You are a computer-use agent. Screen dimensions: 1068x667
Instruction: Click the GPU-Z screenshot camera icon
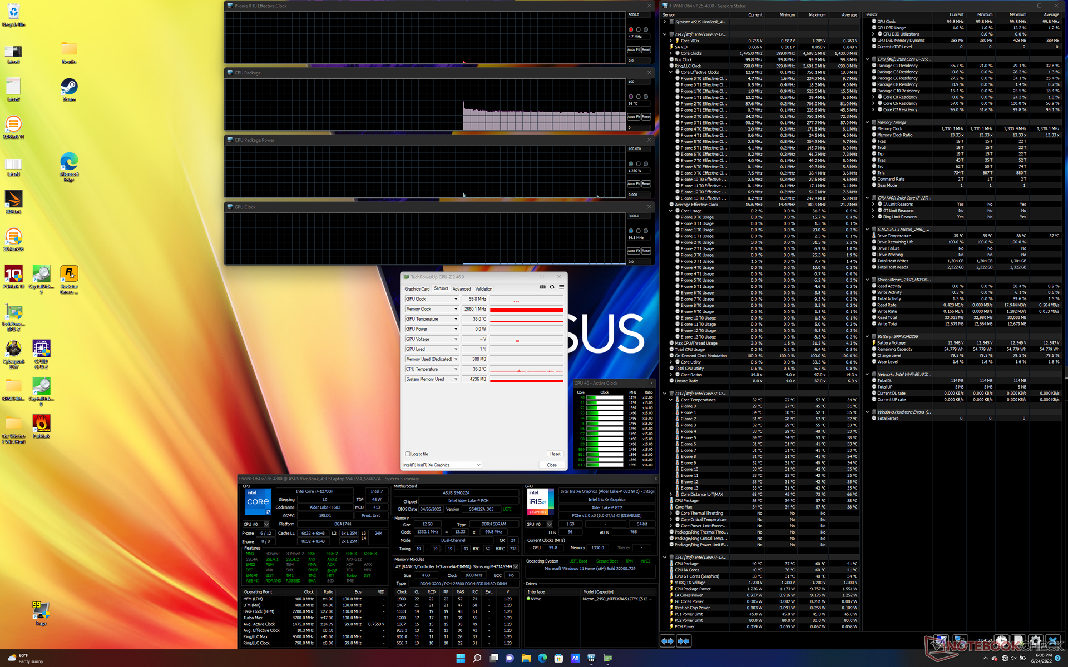coord(542,287)
